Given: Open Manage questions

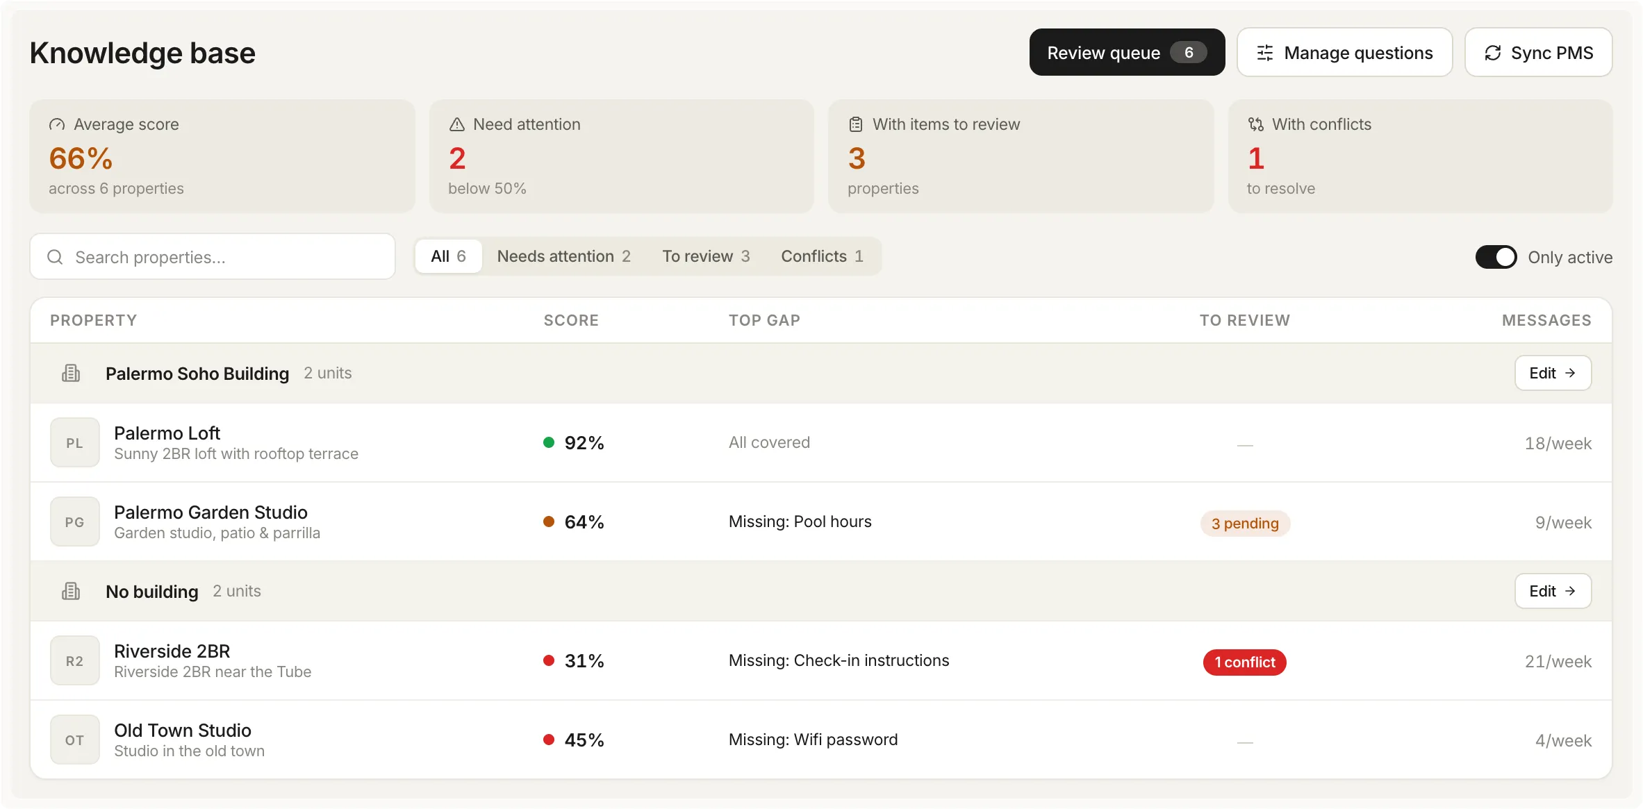Looking at the screenshot, I should pos(1344,53).
